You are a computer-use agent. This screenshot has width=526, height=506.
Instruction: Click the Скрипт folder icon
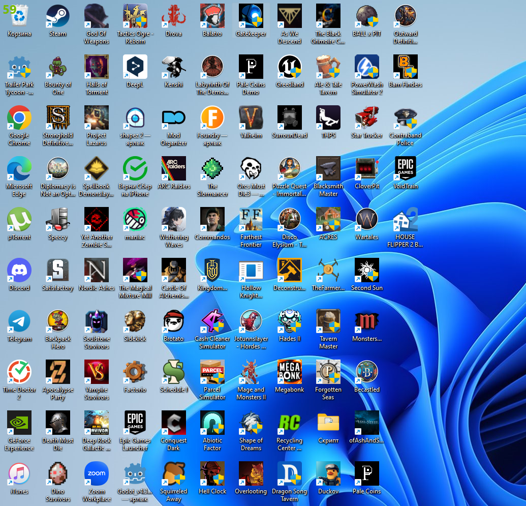[x=328, y=423]
